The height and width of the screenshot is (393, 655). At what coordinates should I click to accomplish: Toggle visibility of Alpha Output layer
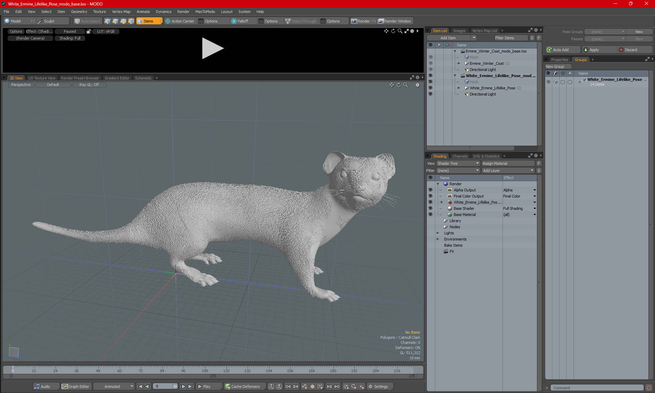tap(431, 190)
